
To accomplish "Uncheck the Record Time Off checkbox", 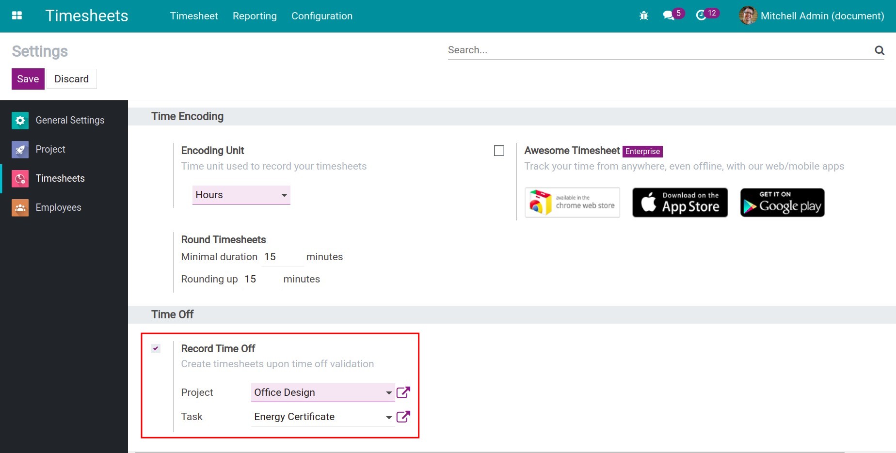I will (156, 348).
